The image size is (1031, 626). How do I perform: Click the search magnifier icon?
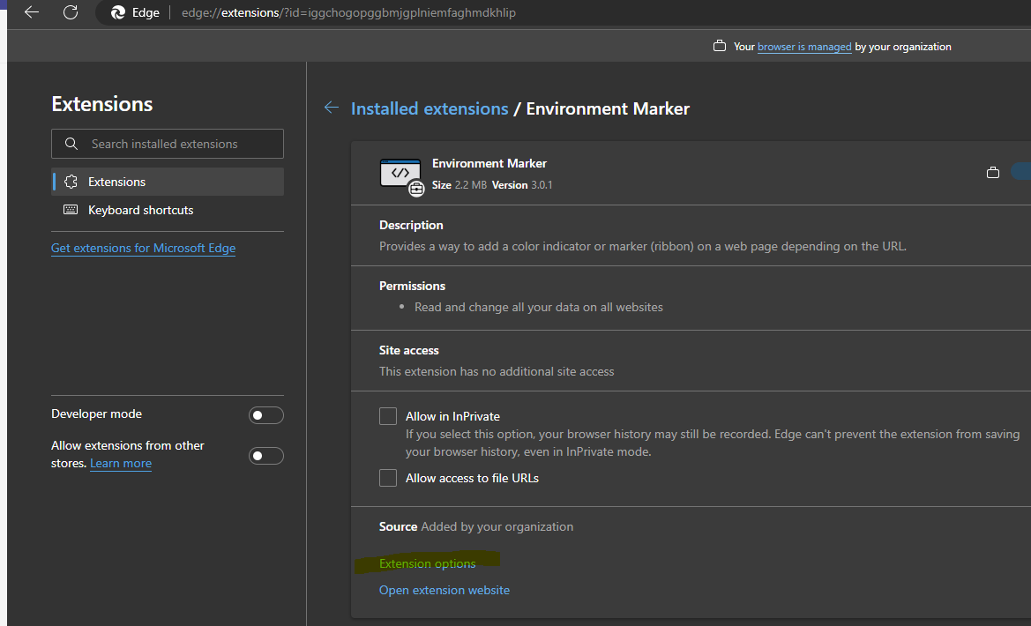[71, 144]
